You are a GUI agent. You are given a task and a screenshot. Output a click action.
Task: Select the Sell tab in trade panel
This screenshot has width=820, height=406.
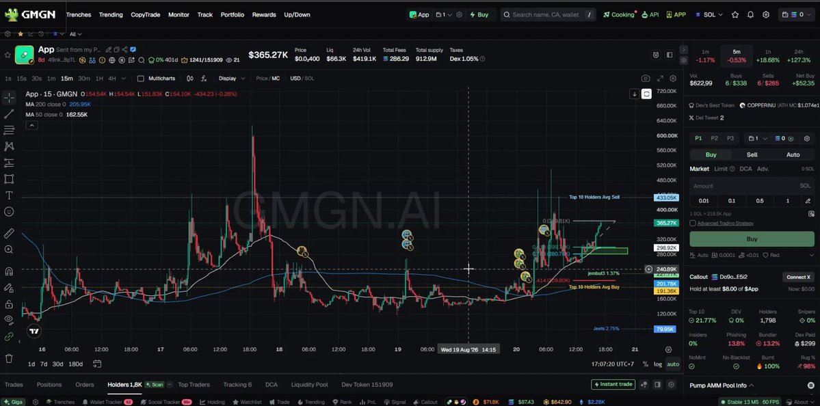752,154
